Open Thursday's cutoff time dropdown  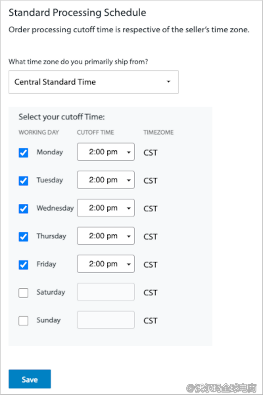pos(106,236)
